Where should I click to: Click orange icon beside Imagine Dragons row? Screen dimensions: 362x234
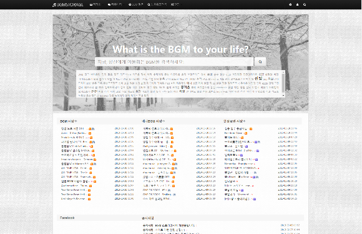coord(95,160)
